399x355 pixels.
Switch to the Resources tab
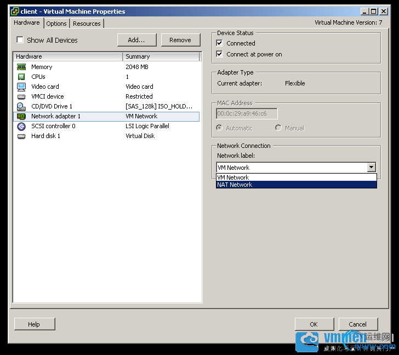(x=87, y=24)
